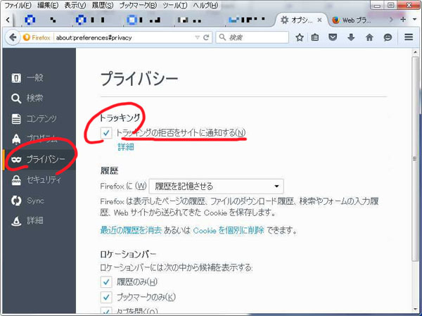This screenshot has height=316, width=422.
Task: Open the list all tabs dropdown
Action: click(414, 20)
